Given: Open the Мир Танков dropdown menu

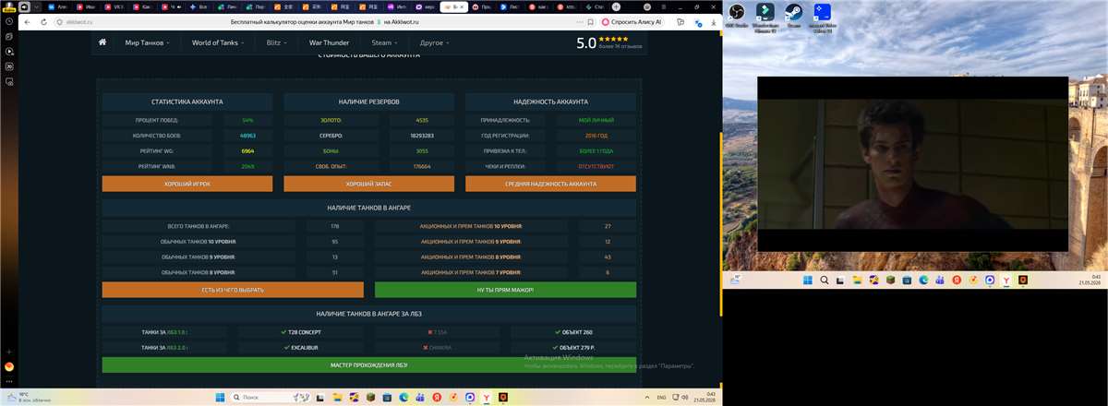Looking at the screenshot, I should [148, 42].
